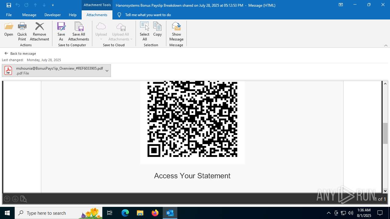Screen dimensions: 390x219
Task: Click the Redo arrow in quick access toolbar
Action: [x=27, y=5]
